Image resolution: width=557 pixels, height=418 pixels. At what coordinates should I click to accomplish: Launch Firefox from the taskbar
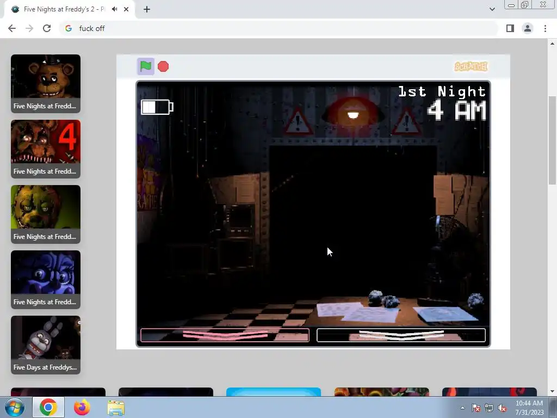pos(82,407)
